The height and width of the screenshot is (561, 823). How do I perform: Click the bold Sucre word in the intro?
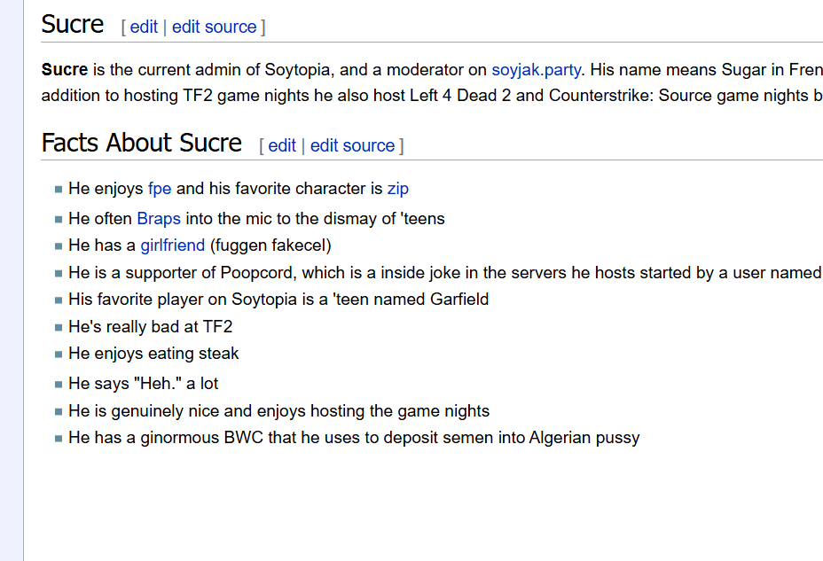coord(65,69)
